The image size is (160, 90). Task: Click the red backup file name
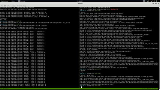point(114,9)
